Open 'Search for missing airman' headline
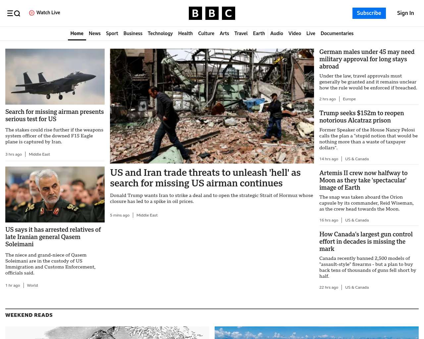This screenshot has width=424, height=339. (x=55, y=115)
